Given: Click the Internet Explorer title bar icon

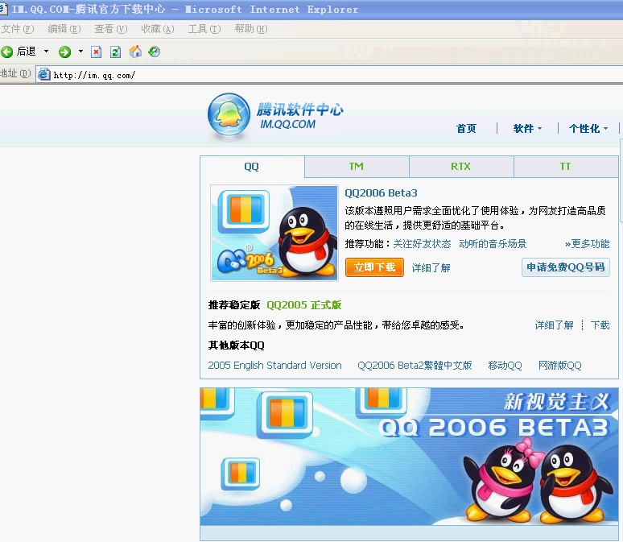Looking at the screenshot, I should (3, 9).
